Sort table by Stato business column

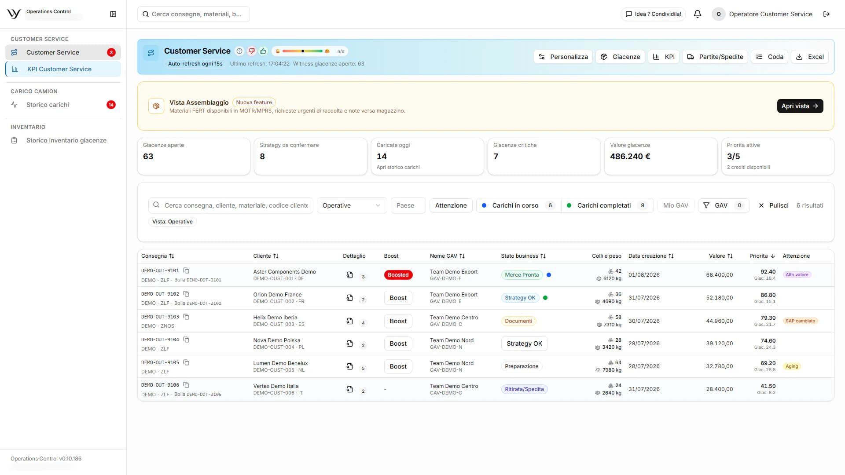tap(523, 256)
